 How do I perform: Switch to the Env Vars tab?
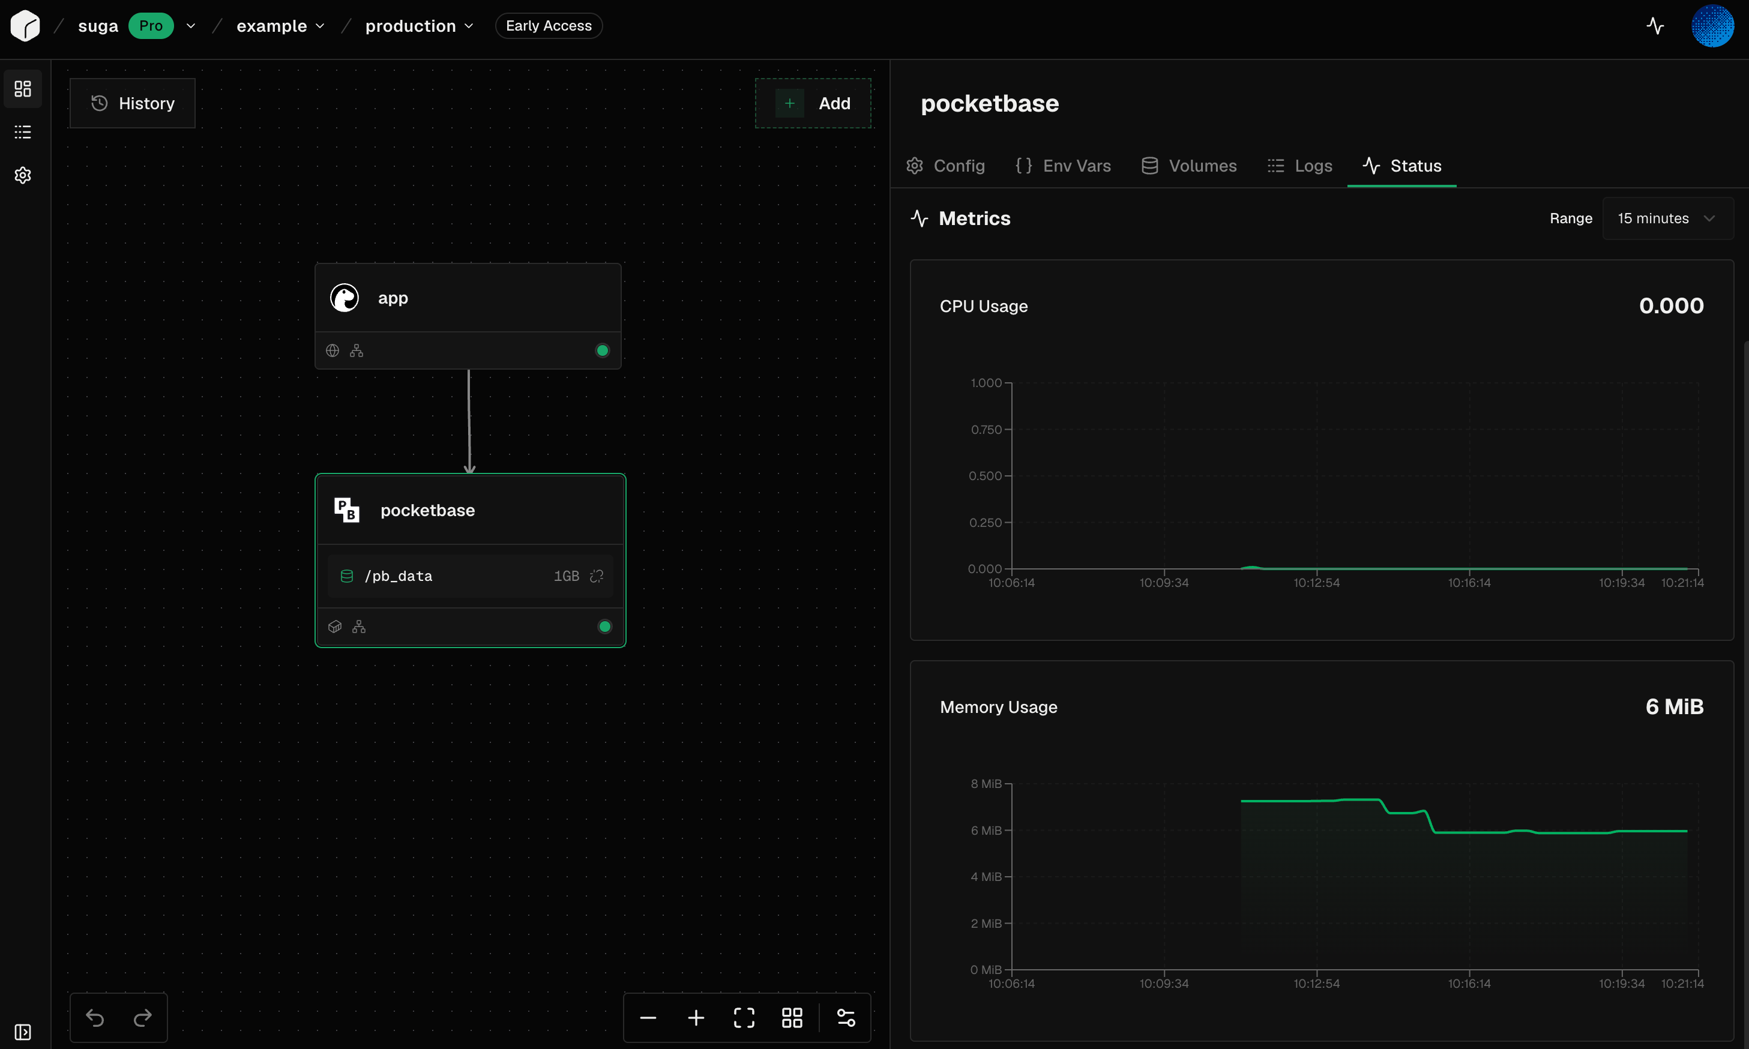[x=1062, y=166]
